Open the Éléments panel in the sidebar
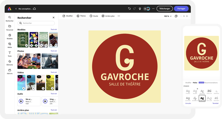 10,62
